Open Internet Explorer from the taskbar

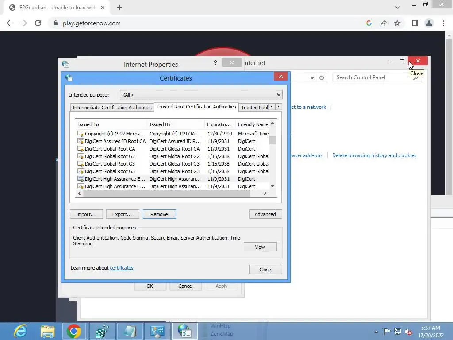pos(20,331)
